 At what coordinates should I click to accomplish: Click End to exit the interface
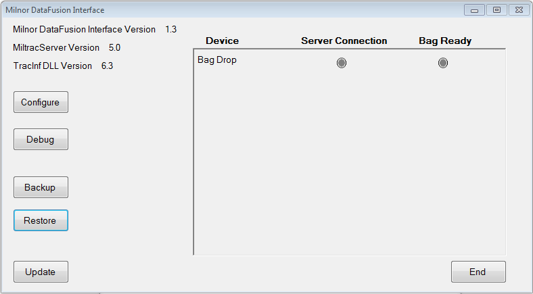[x=478, y=272]
